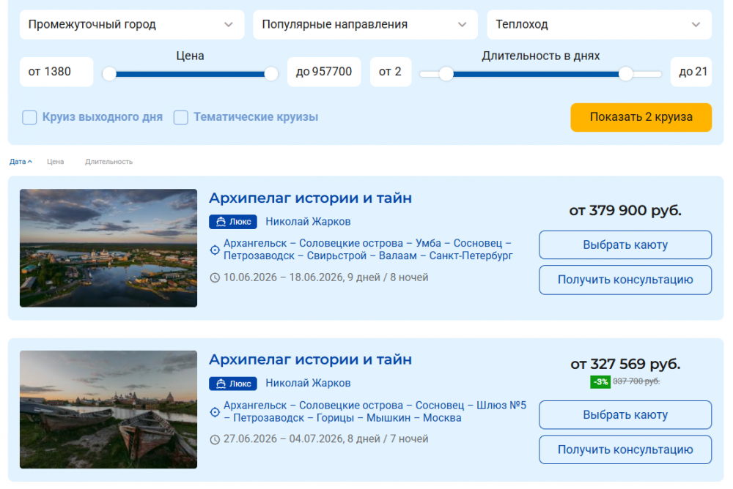Sort cruises by Цена
This screenshot has width=733, height=489.
click(55, 162)
